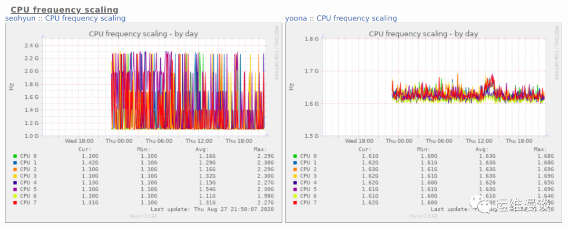Click green CPU 0 swatch in seohyun legend

coord(15,156)
